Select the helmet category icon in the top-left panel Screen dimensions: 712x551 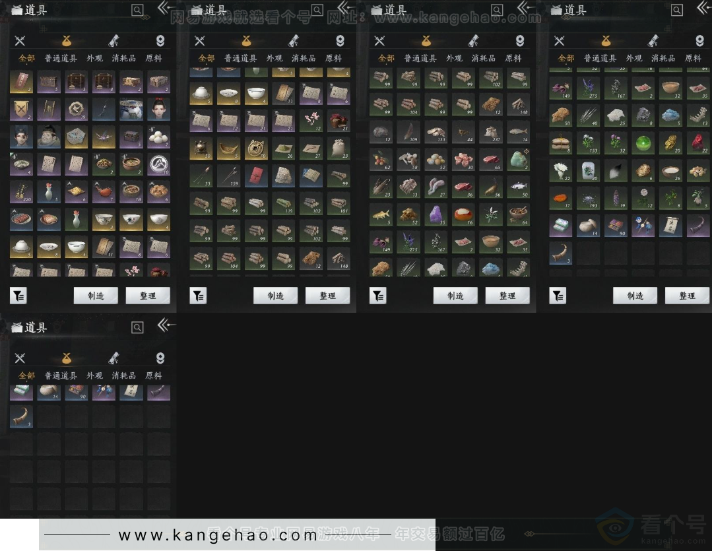coord(160,41)
